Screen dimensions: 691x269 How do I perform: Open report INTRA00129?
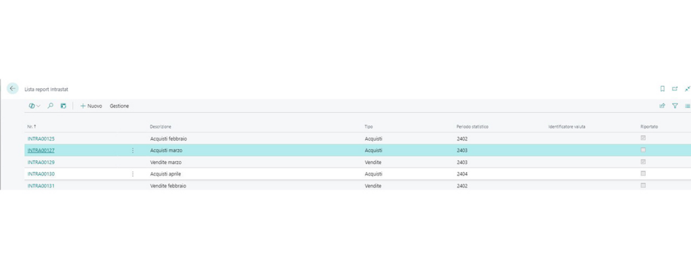(x=41, y=162)
